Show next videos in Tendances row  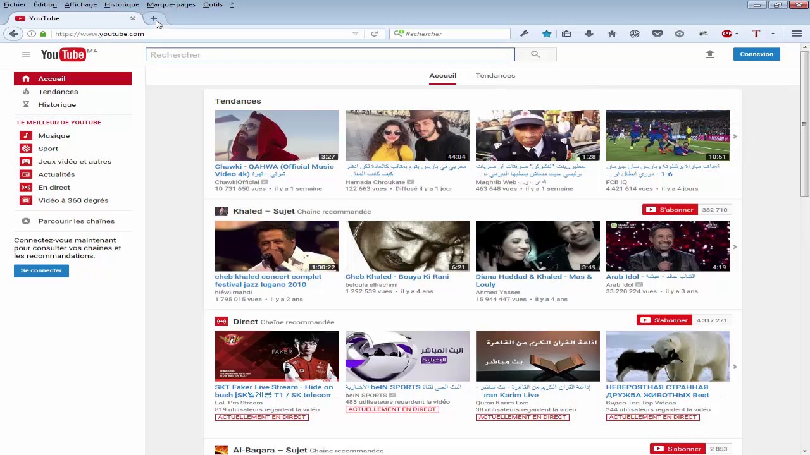pyautogui.click(x=735, y=136)
